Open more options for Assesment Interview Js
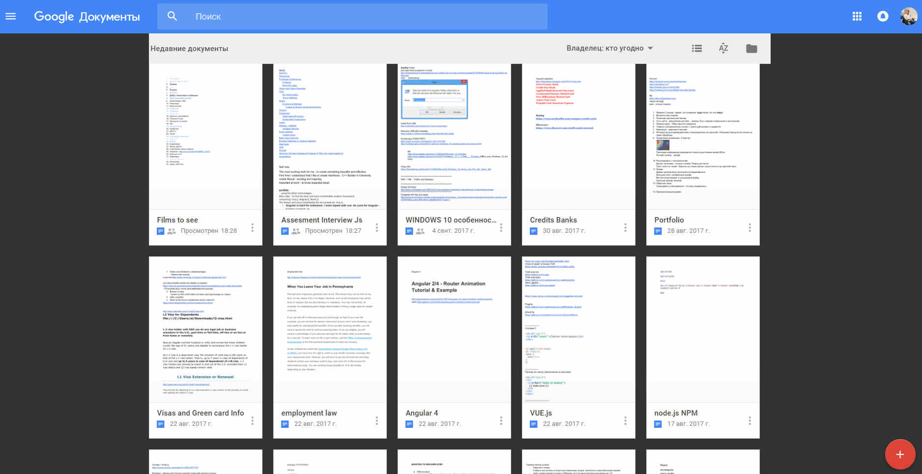Screen dimensions: 922x474 tap(377, 227)
